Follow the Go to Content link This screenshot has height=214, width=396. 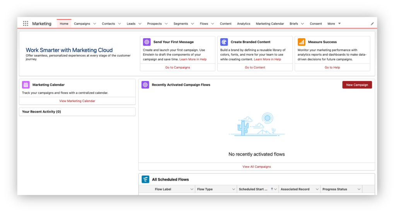(x=255, y=67)
